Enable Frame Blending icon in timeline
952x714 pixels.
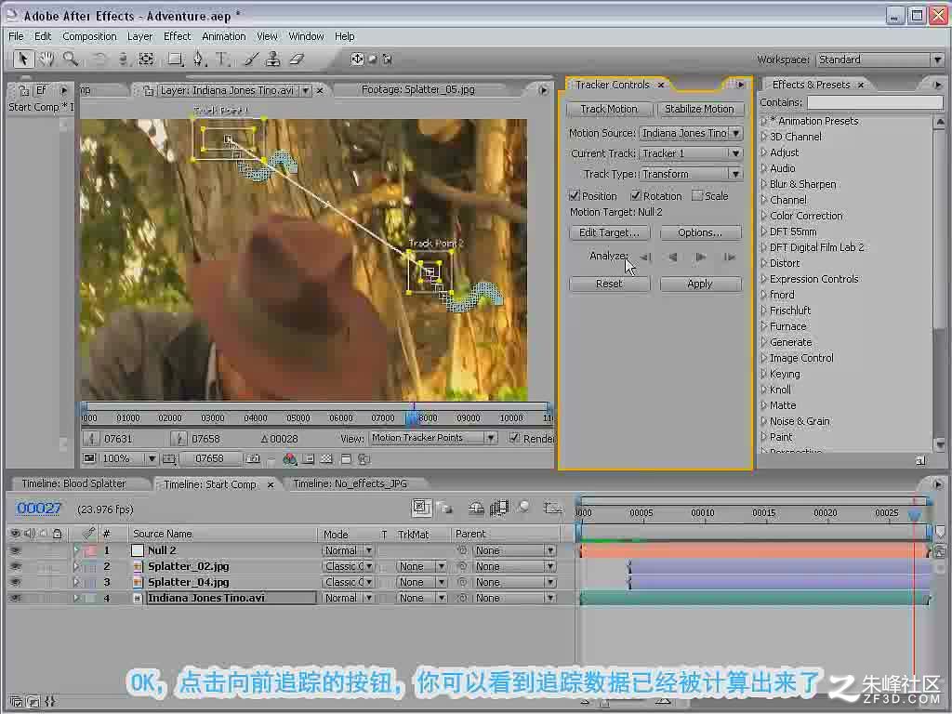[x=499, y=508]
